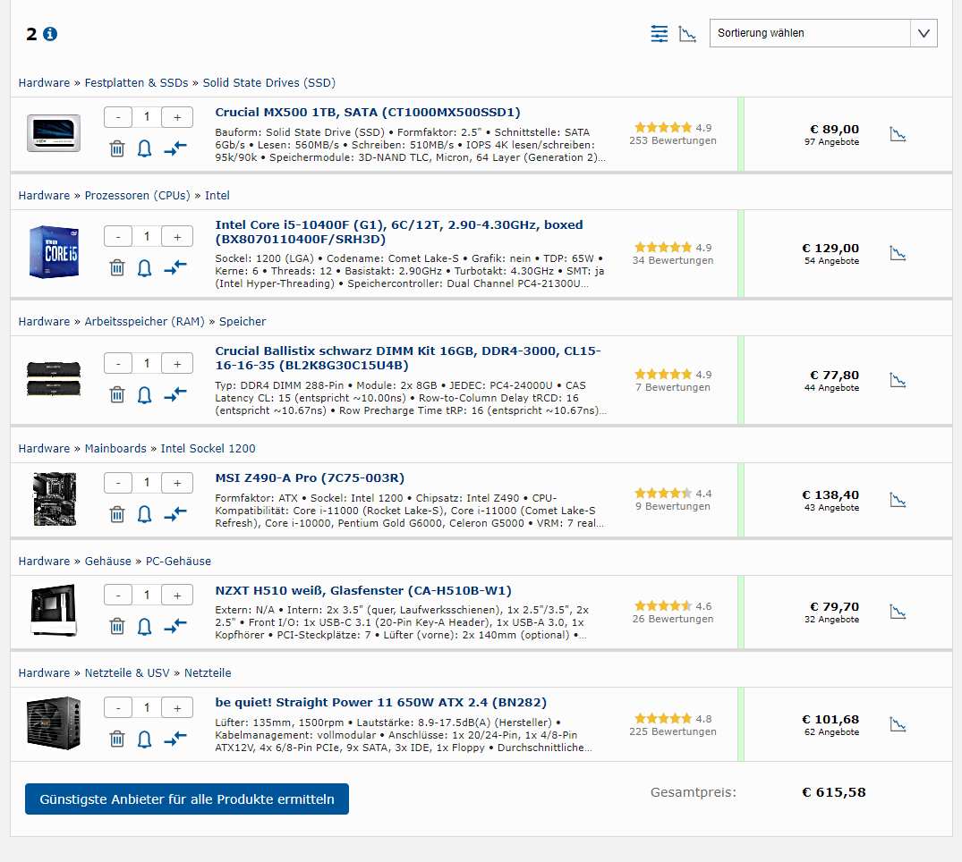Show price chart for MSI Z490-A Pro

pos(898,500)
